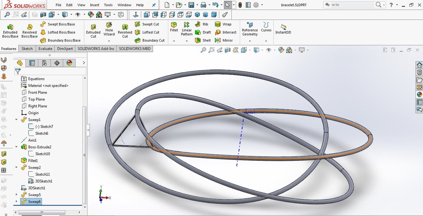This screenshot has height=216, width=423.
Task: Click the Axis1 item in feature tree
Action: [x=32, y=140]
